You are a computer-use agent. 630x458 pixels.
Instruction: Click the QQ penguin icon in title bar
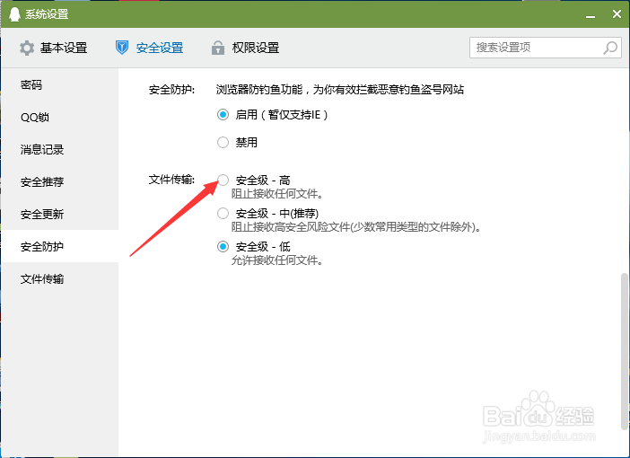click(14, 14)
